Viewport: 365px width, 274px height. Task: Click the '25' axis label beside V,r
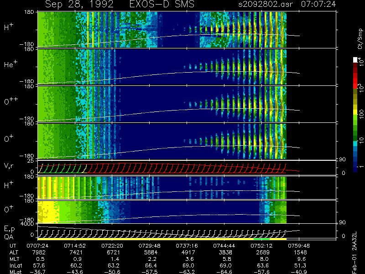tap(31, 161)
